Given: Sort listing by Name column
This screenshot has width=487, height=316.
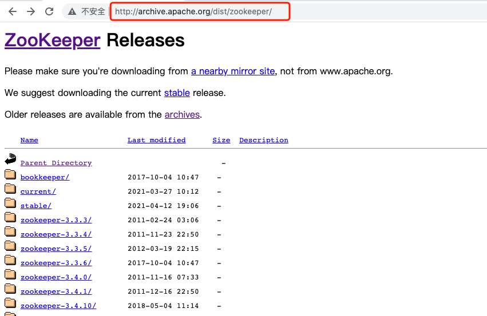Looking at the screenshot, I should 29,140.
